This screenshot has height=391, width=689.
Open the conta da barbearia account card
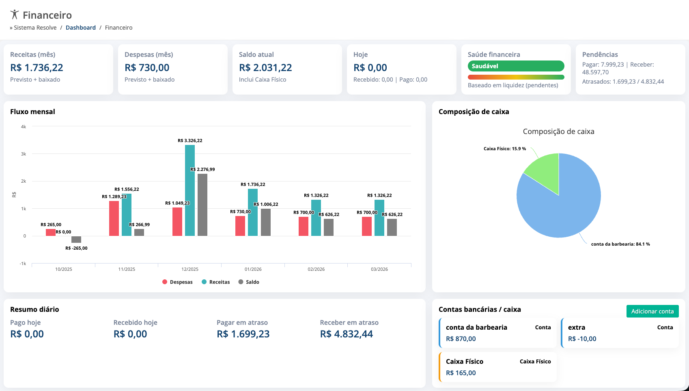[498, 333]
